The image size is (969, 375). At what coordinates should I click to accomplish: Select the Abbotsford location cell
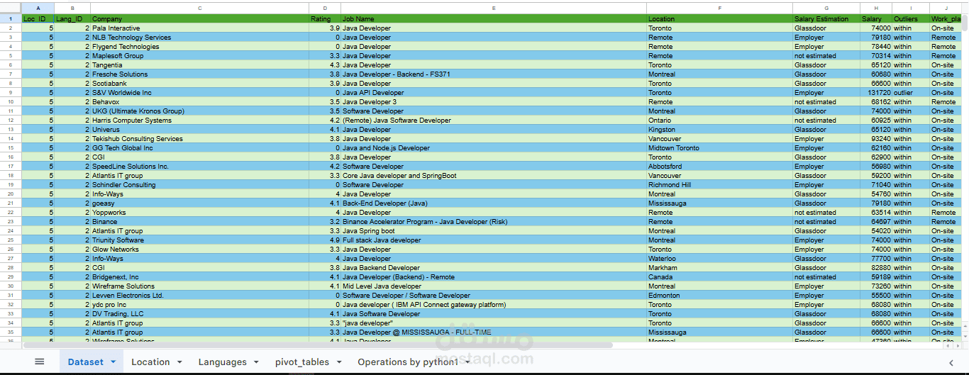pos(720,166)
